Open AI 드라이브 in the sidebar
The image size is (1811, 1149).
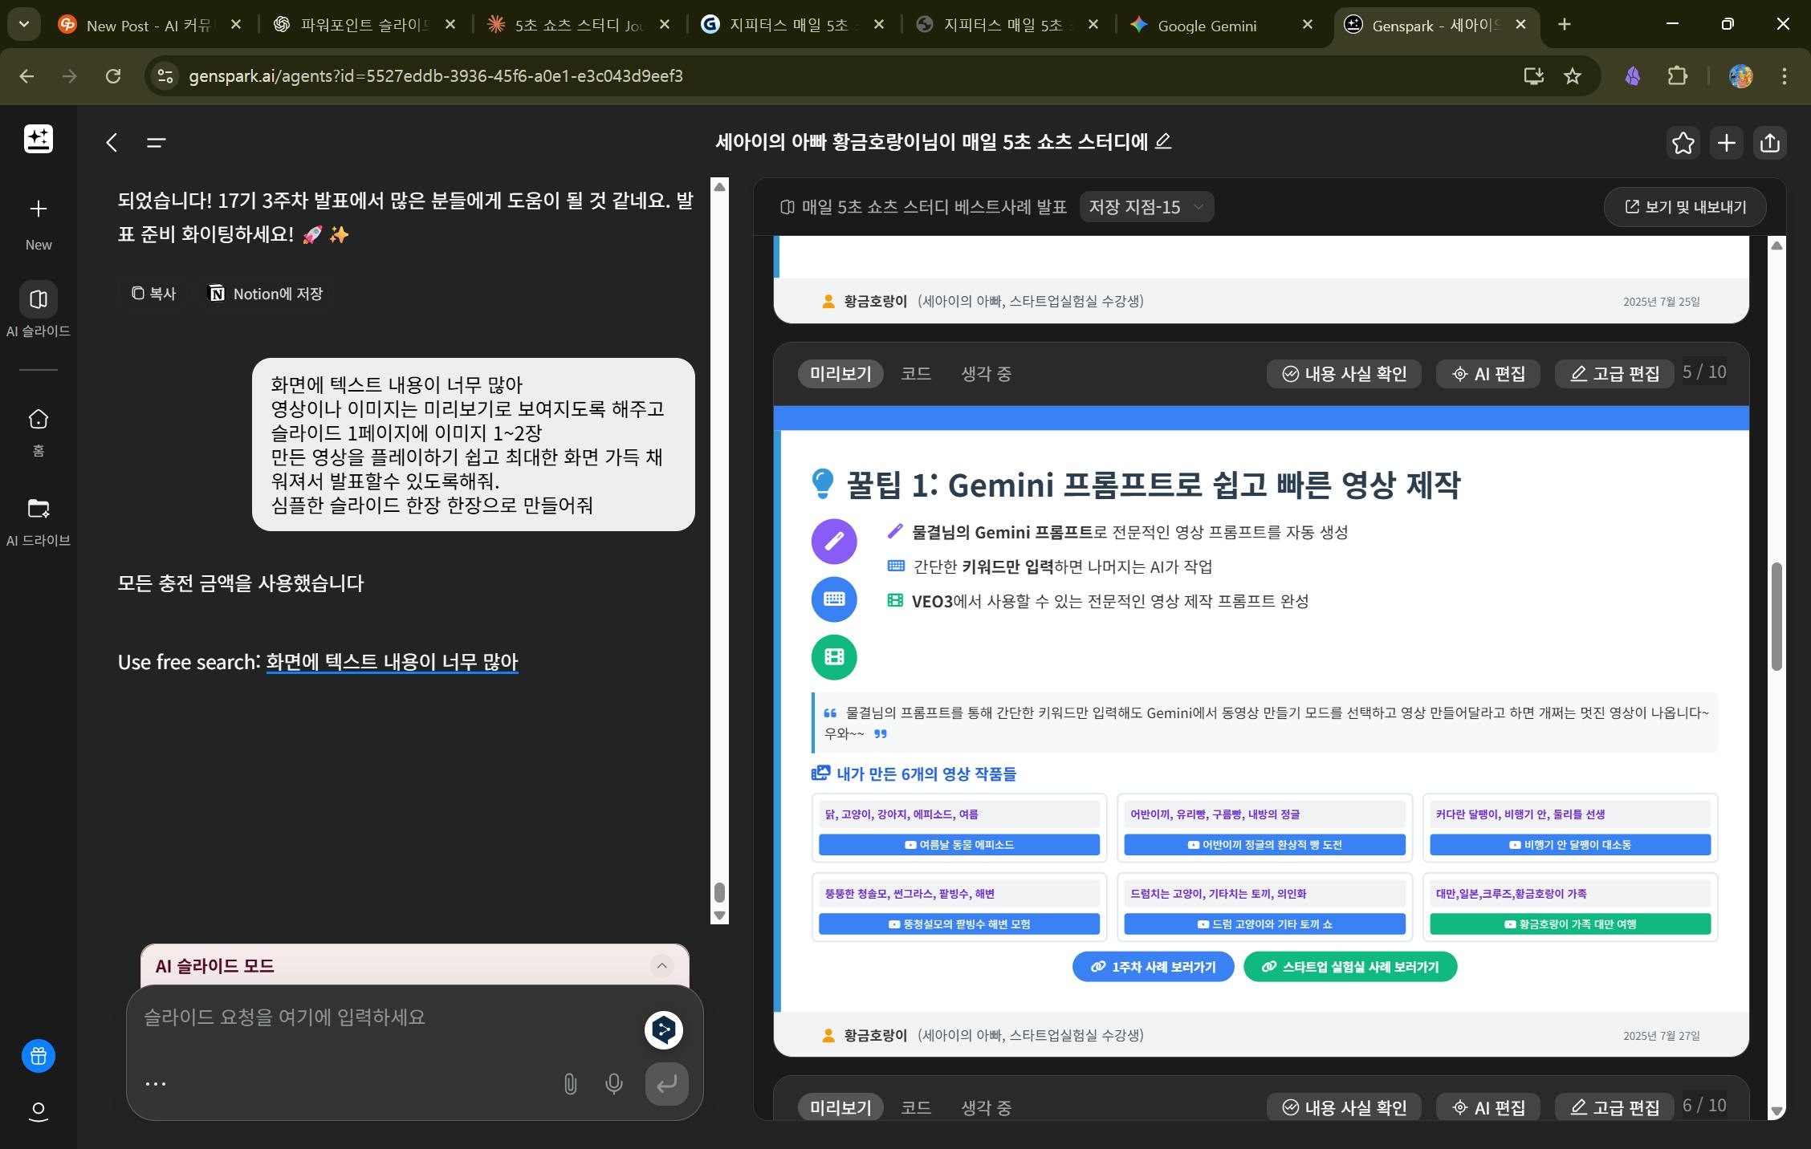[39, 522]
